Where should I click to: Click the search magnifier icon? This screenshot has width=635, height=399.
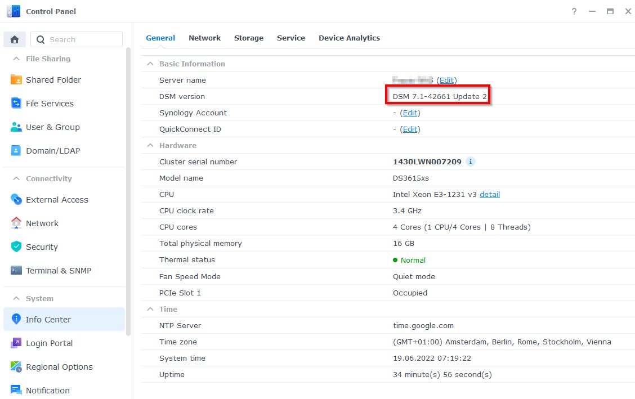coord(41,39)
